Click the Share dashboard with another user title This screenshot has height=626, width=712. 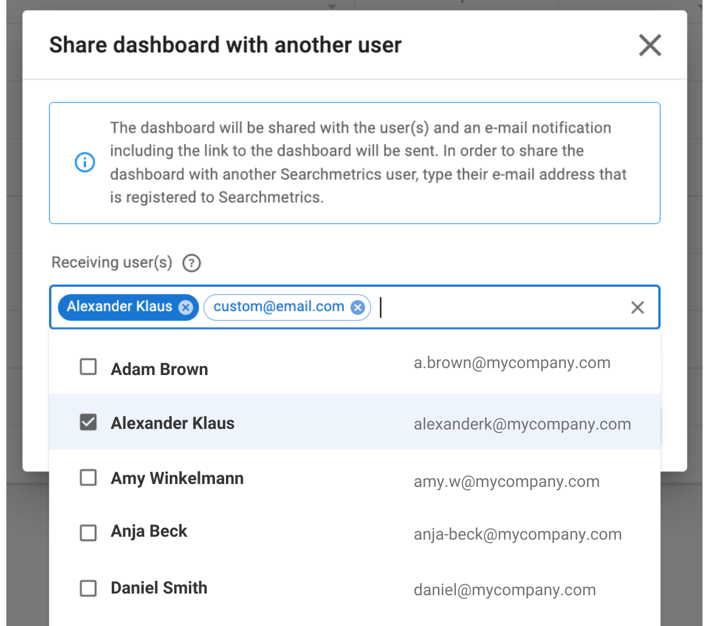click(x=225, y=45)
